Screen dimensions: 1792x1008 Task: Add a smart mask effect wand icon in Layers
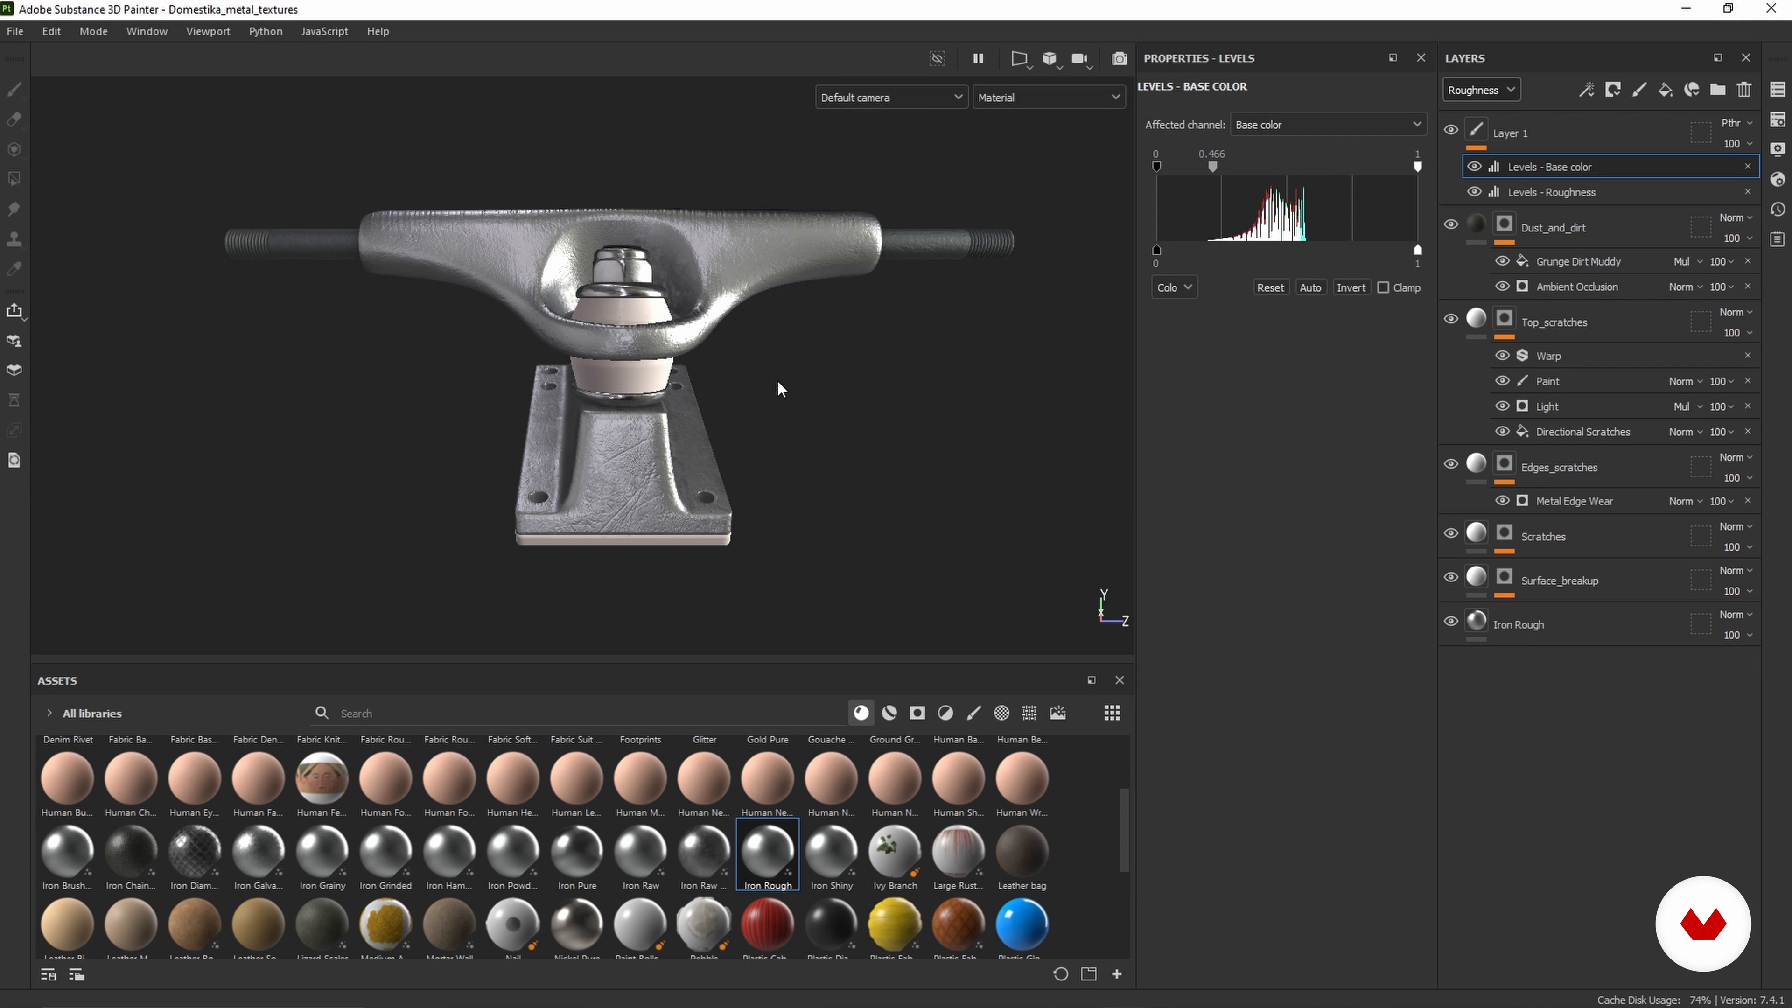click(x=1586, y=90)
